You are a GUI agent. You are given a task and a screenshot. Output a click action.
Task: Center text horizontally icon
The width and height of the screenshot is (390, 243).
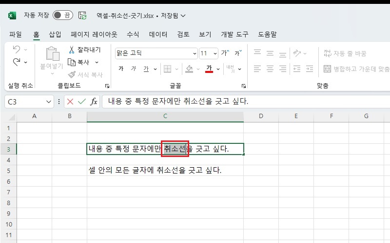click(270, 69)
